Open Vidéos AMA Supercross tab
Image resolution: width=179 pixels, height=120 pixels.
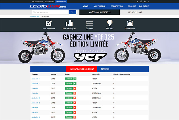(100, 12)
